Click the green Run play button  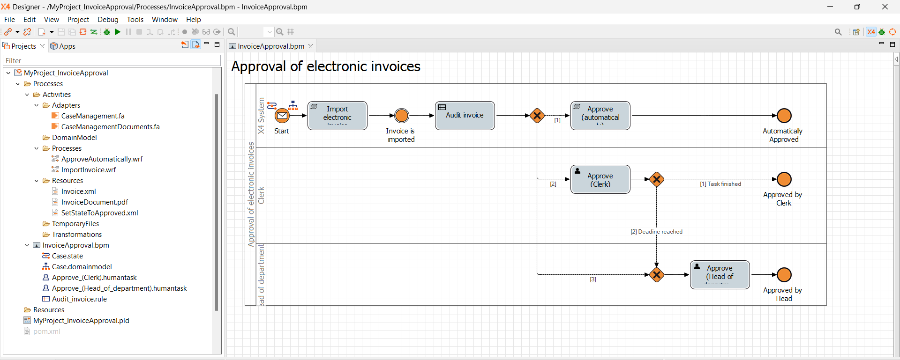tap(118, 32)
